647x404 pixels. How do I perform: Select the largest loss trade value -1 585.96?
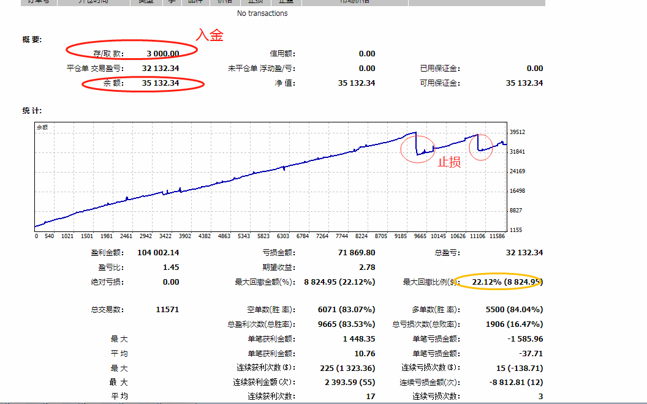[x=525, y=339]
